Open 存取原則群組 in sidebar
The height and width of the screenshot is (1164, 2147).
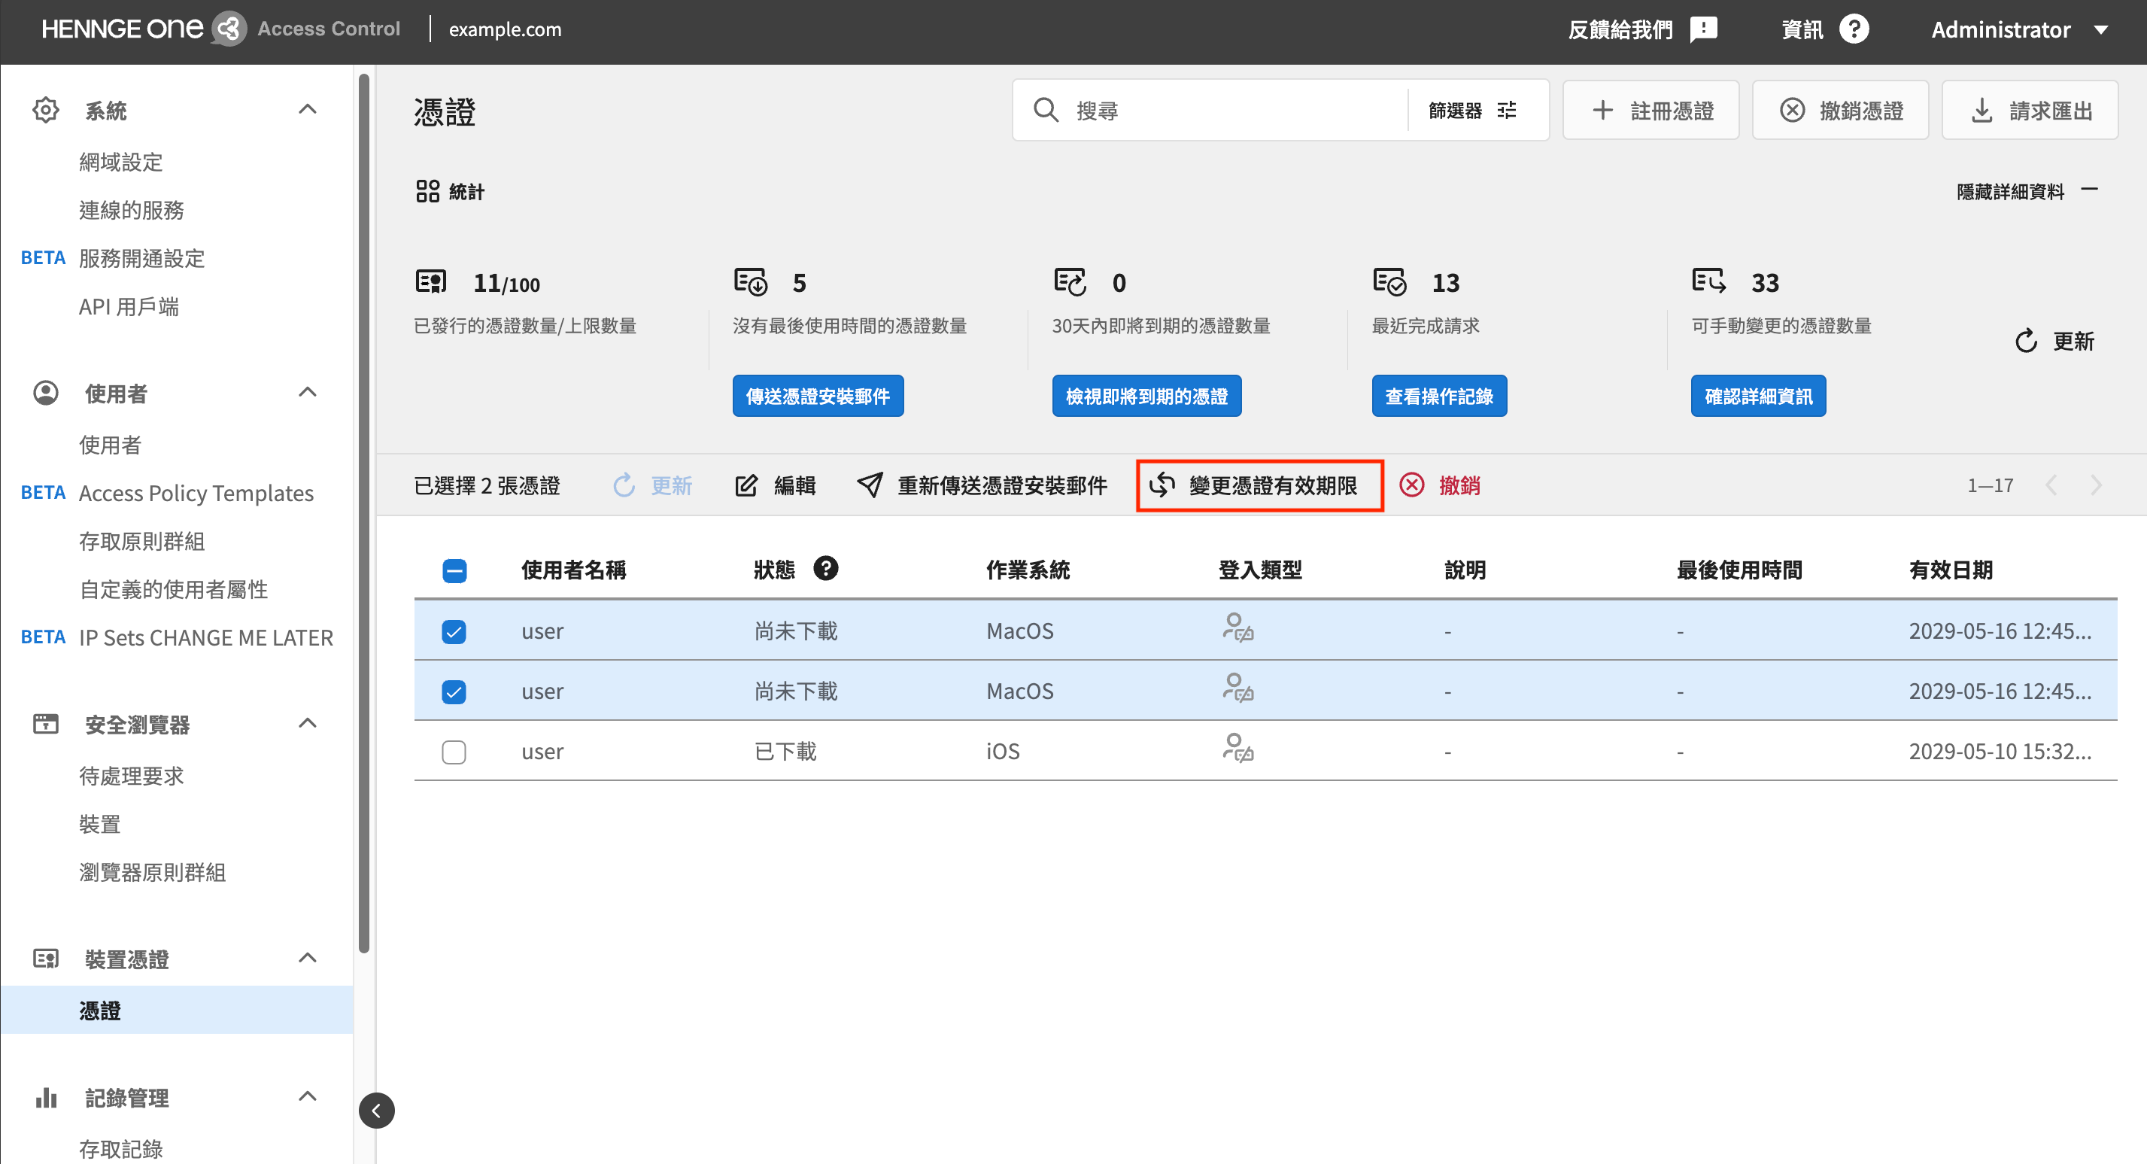[x=141, y=542]
